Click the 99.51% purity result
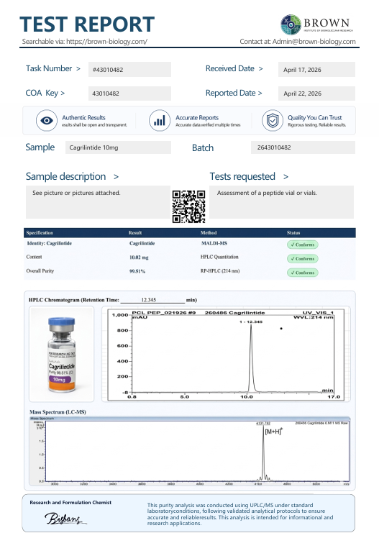This screenshot has width=379, height=533. [x=137, y=271]
